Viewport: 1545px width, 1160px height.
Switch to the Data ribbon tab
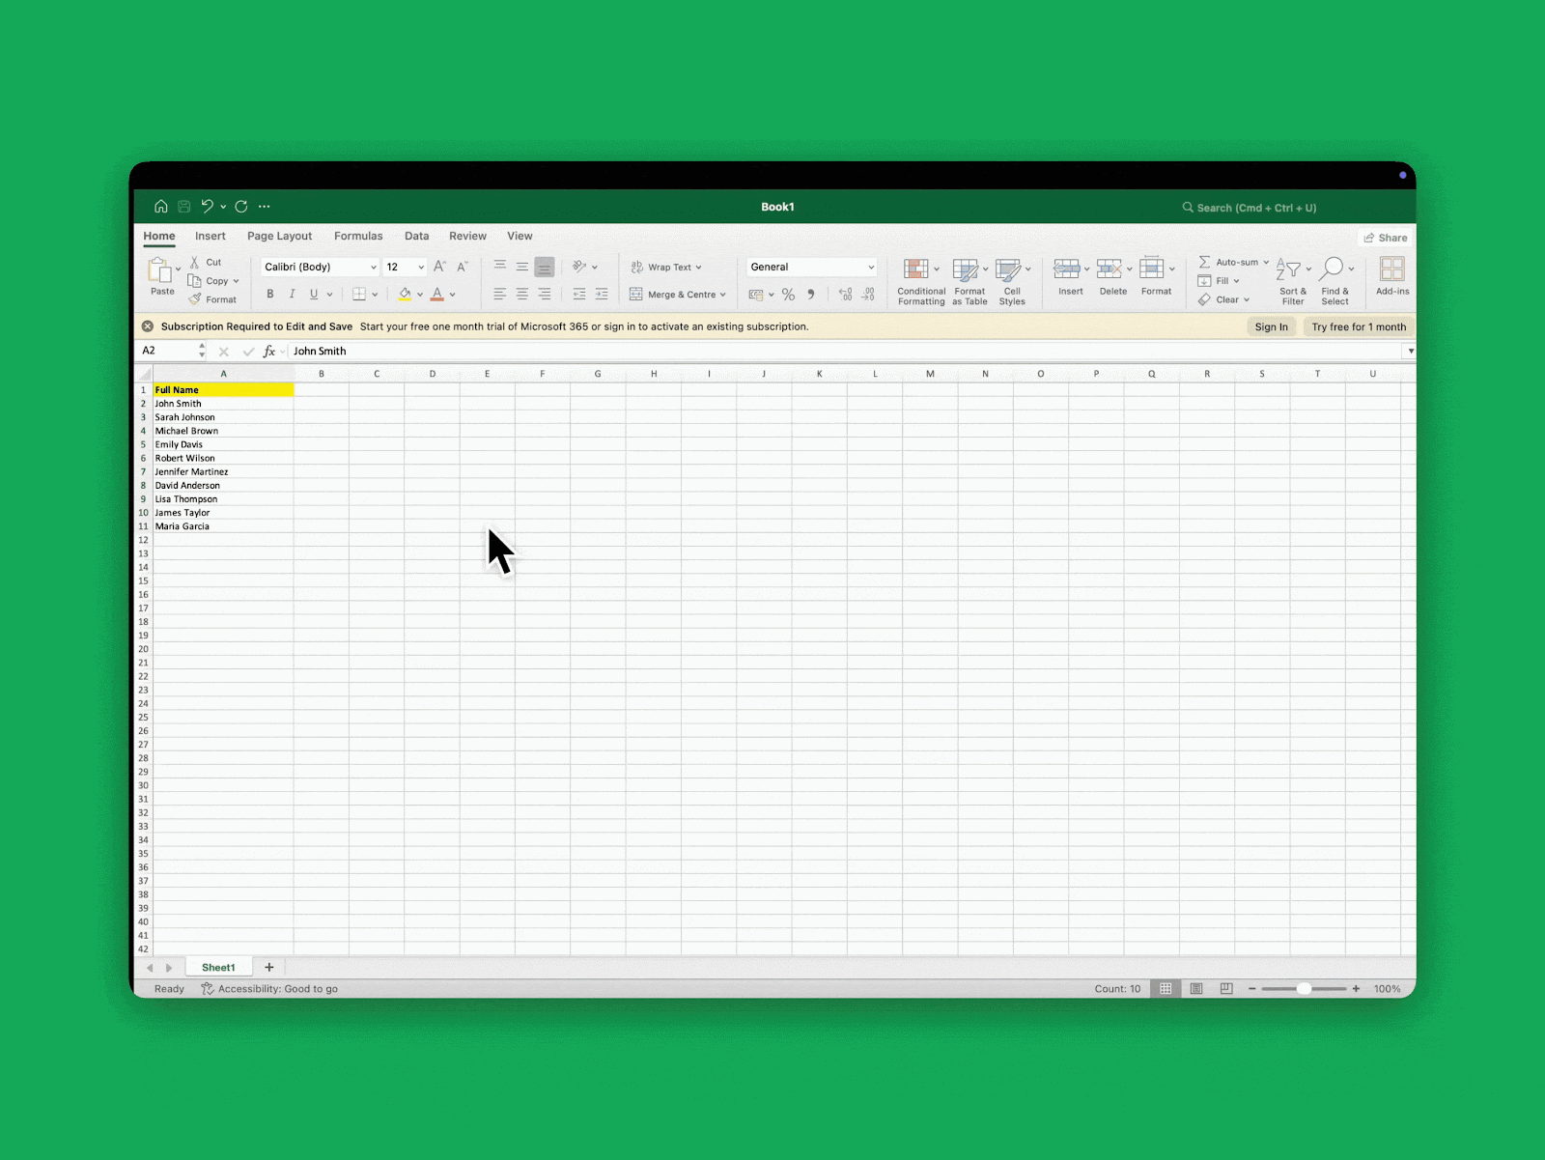point(417,236)
